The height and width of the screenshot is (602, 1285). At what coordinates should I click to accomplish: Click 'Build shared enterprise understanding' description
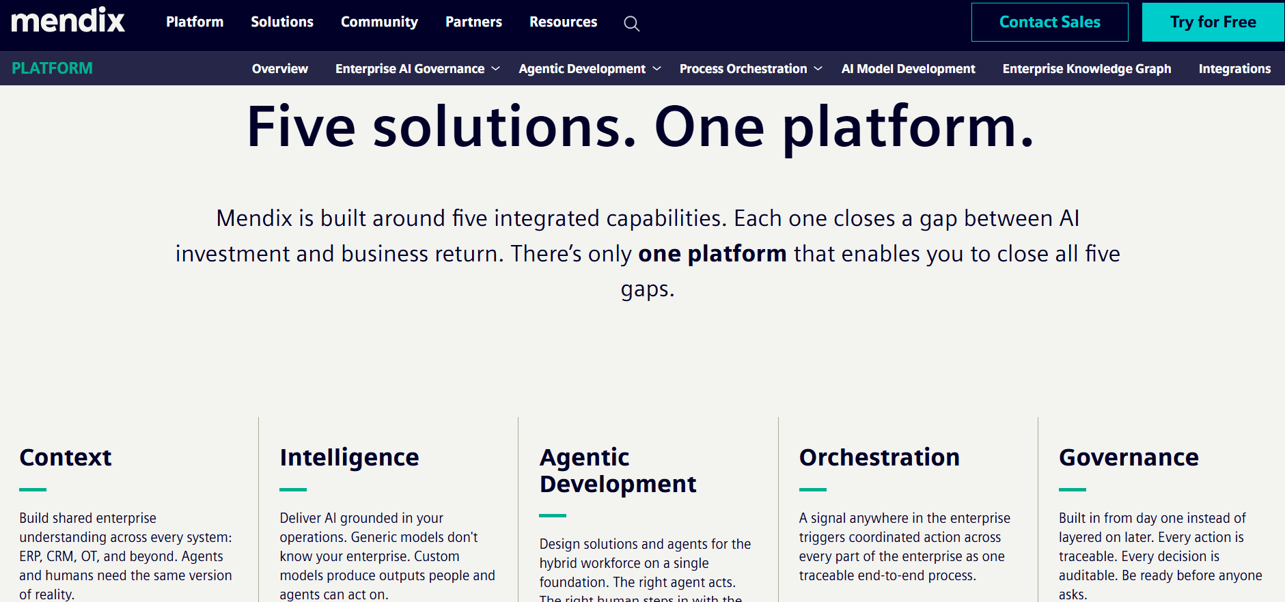[x=126, y=556]
